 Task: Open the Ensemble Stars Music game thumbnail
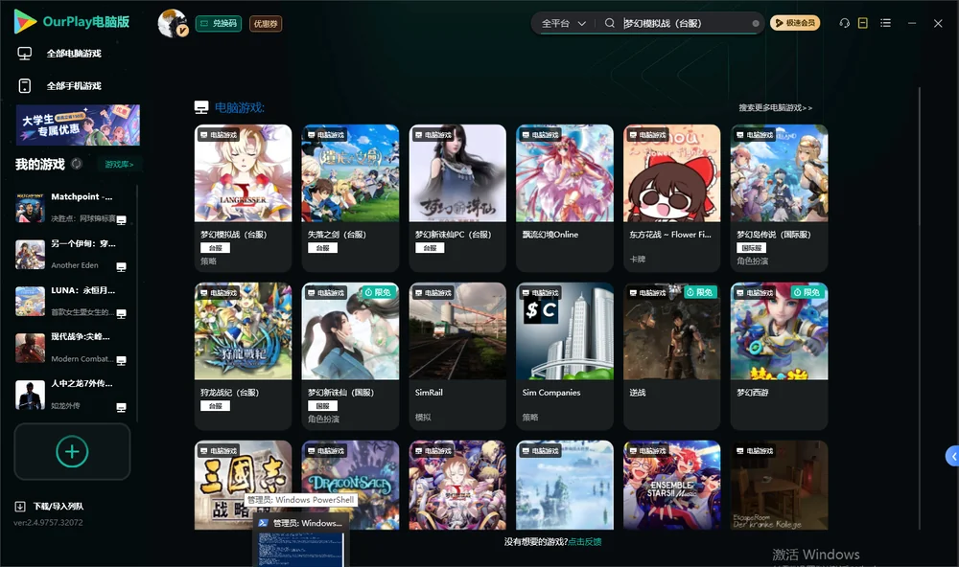671,486
